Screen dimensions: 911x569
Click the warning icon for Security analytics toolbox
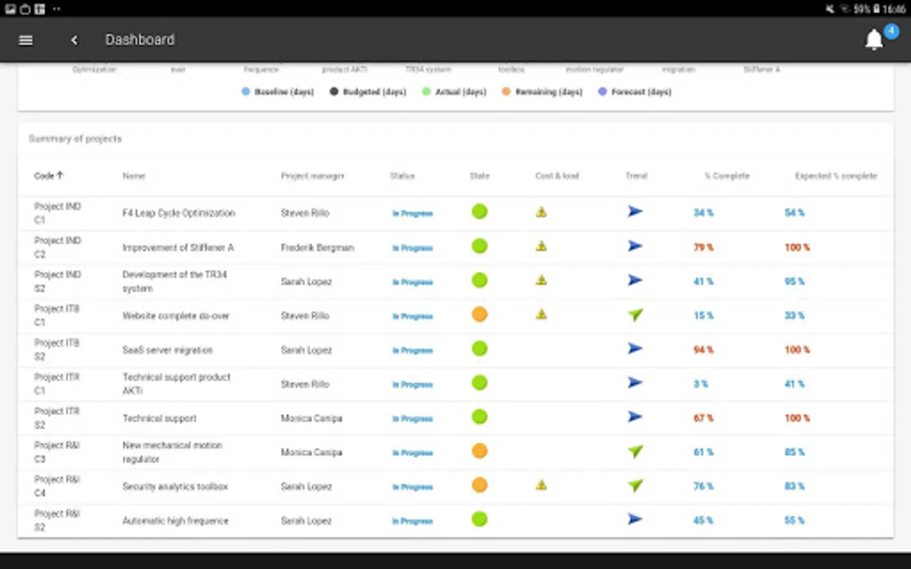[x=541, y=485]
